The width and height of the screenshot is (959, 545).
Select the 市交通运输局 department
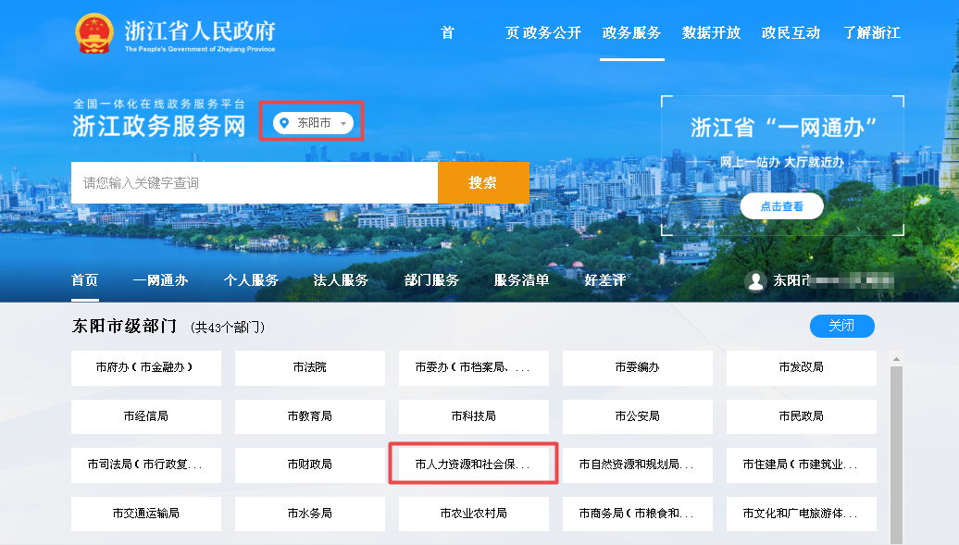[146, 514]
